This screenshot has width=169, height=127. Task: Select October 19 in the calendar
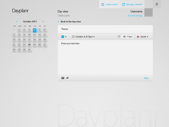[40, 40]
